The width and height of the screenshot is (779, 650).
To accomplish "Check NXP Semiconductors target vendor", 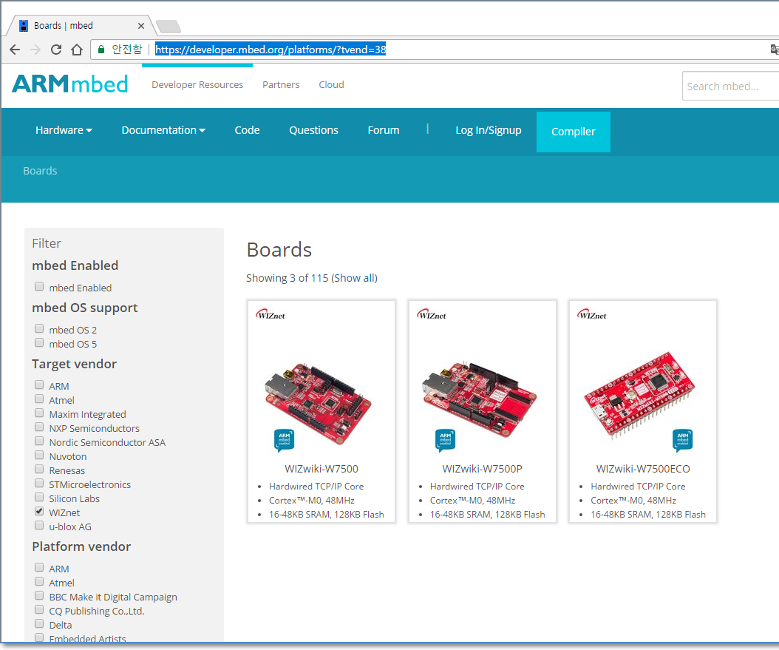I will coord(39,427).
